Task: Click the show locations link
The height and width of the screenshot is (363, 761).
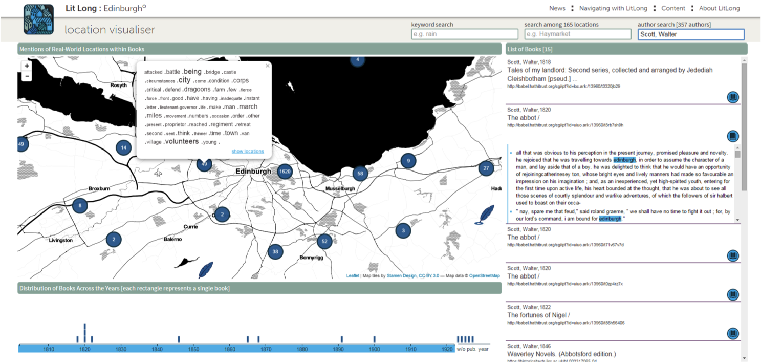Action: pos(248,151)
